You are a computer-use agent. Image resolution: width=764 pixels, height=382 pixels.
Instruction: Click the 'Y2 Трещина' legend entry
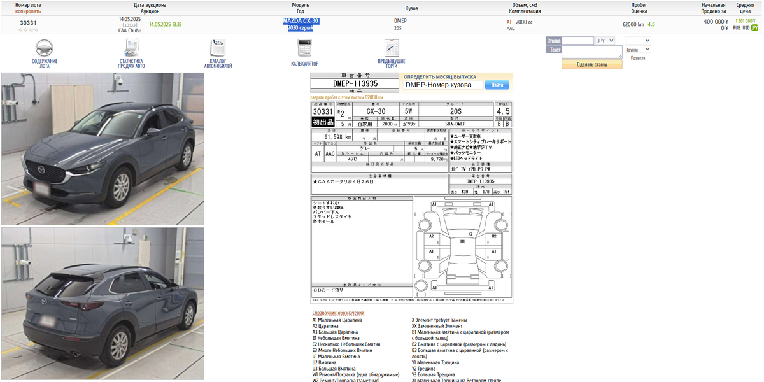423,369
